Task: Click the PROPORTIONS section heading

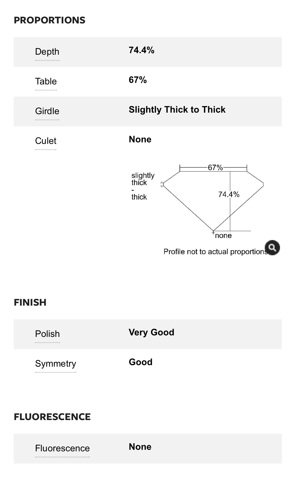Action: 49,20
